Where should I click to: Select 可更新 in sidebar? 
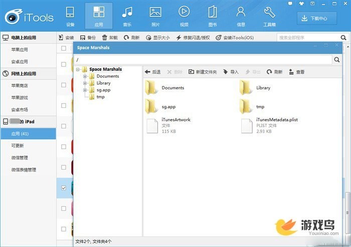(x=18, y=146)
